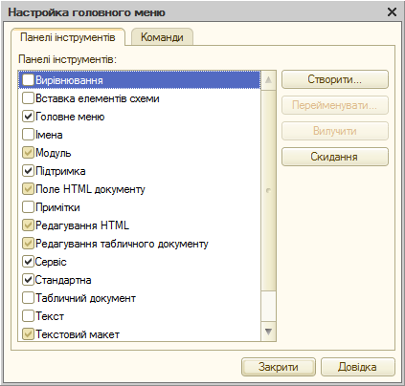Image resolution: width=405 pixels, height=386 pixels.
Task: Toggle Редагування табличного документу checkbox
Action: [28, 244]
